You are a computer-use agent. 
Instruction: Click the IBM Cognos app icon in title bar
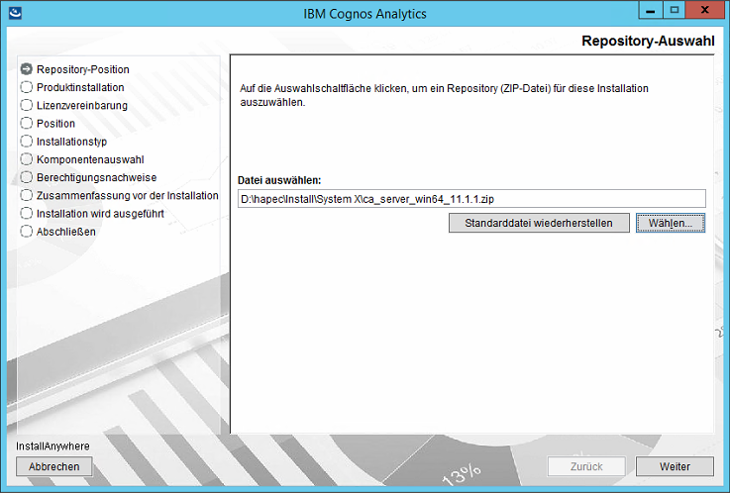pyautogui.click(x=12, y=11)
